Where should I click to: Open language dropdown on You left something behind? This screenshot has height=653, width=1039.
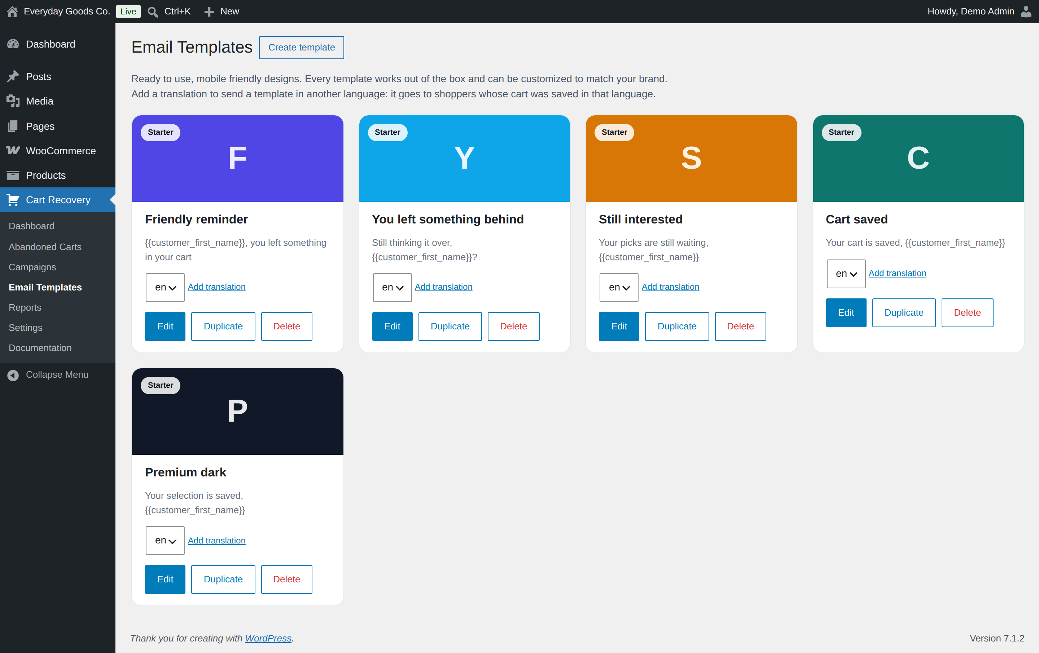coord(392,288)
